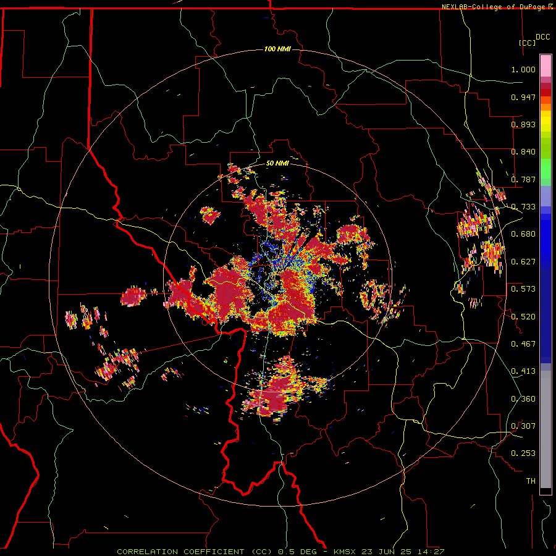Screen dimensions: 556x556
Task: Select the 0.787 scale value
Action: (x=523, y=179)
